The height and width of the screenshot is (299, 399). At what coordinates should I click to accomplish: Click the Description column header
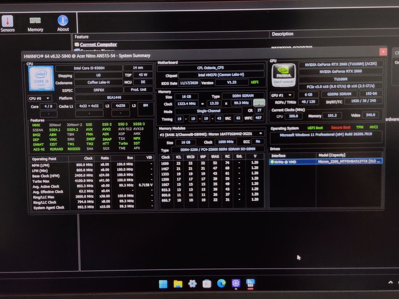point(282,34)
